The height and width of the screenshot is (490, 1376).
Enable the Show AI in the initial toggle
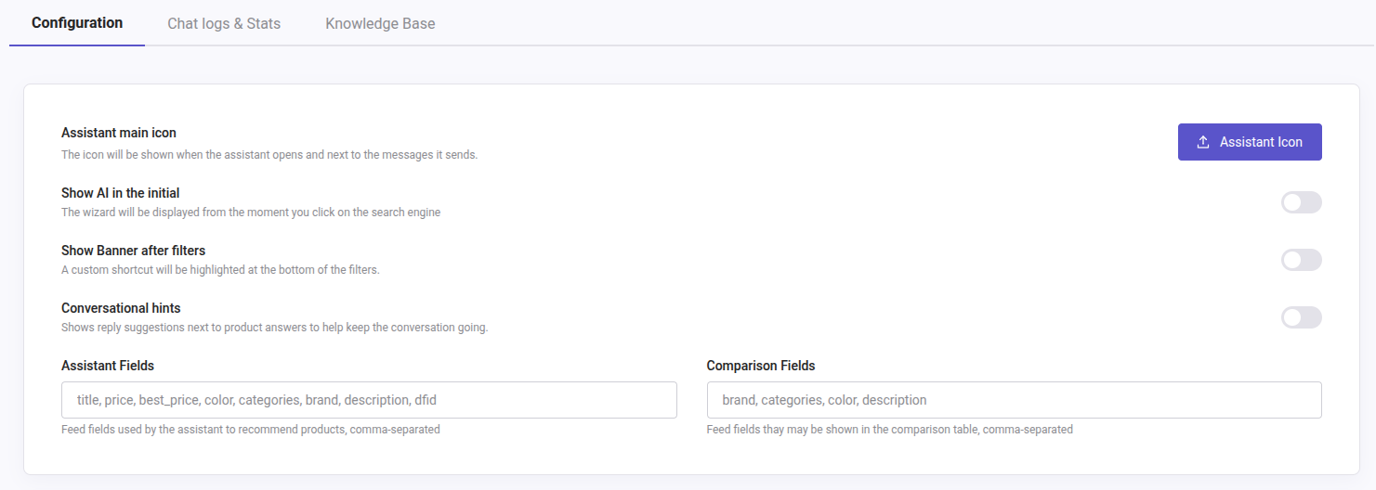point(1301,202)
